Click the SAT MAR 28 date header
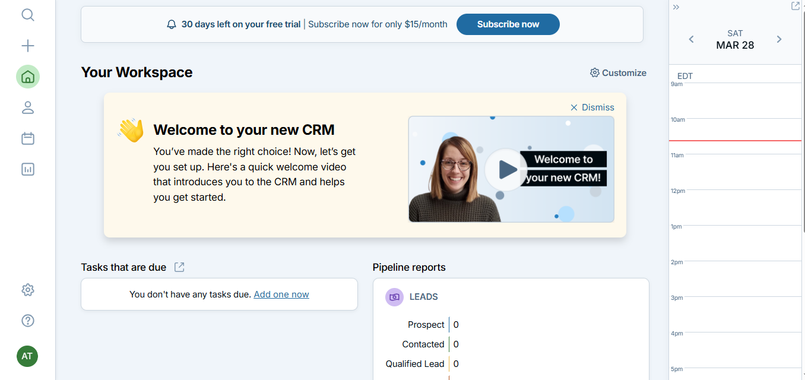Screen dimensions: 805x380 coord(735,39)
